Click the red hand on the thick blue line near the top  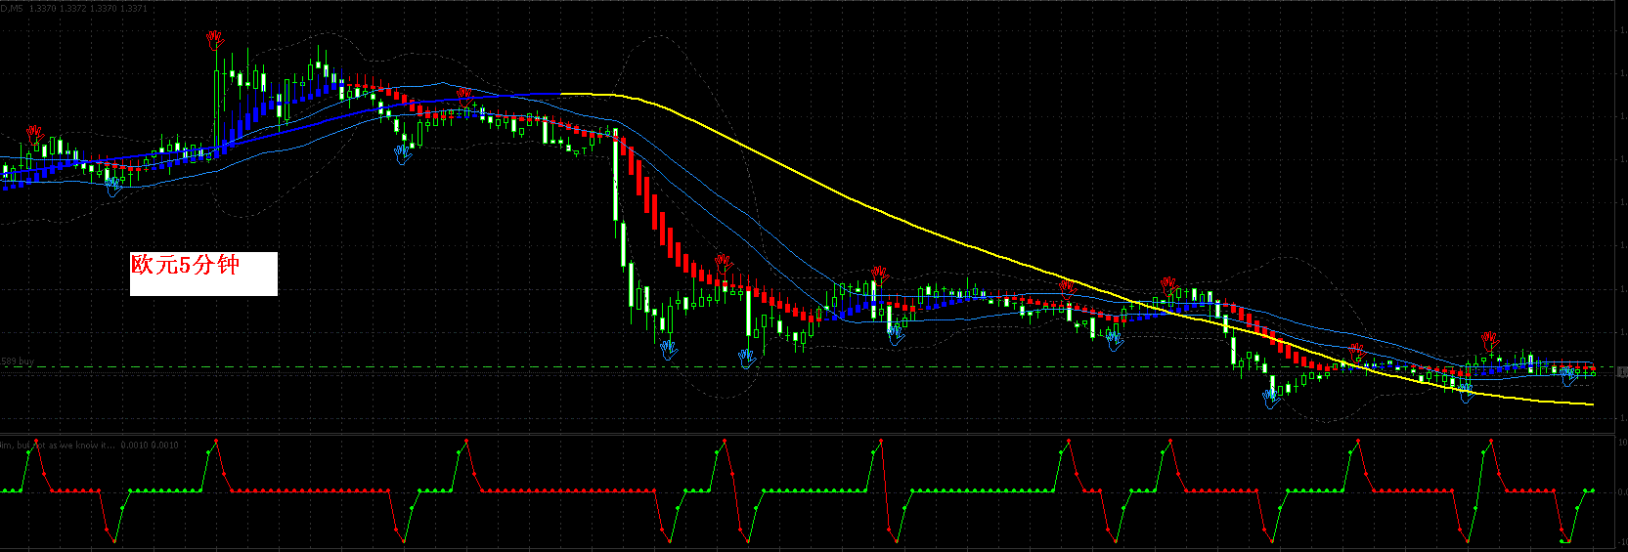(464, 95)
